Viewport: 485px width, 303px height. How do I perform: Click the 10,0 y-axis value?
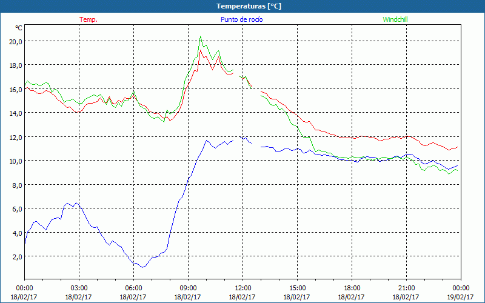click(x=16, y=161)
